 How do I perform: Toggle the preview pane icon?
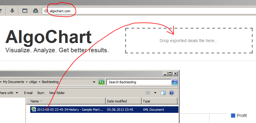163,93
